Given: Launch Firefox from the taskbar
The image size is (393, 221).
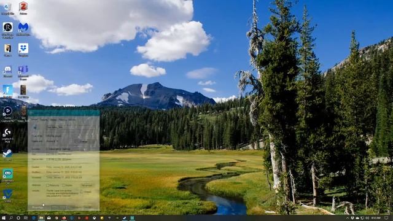Looking at the screenshot, I should click(x=64, y=218).
